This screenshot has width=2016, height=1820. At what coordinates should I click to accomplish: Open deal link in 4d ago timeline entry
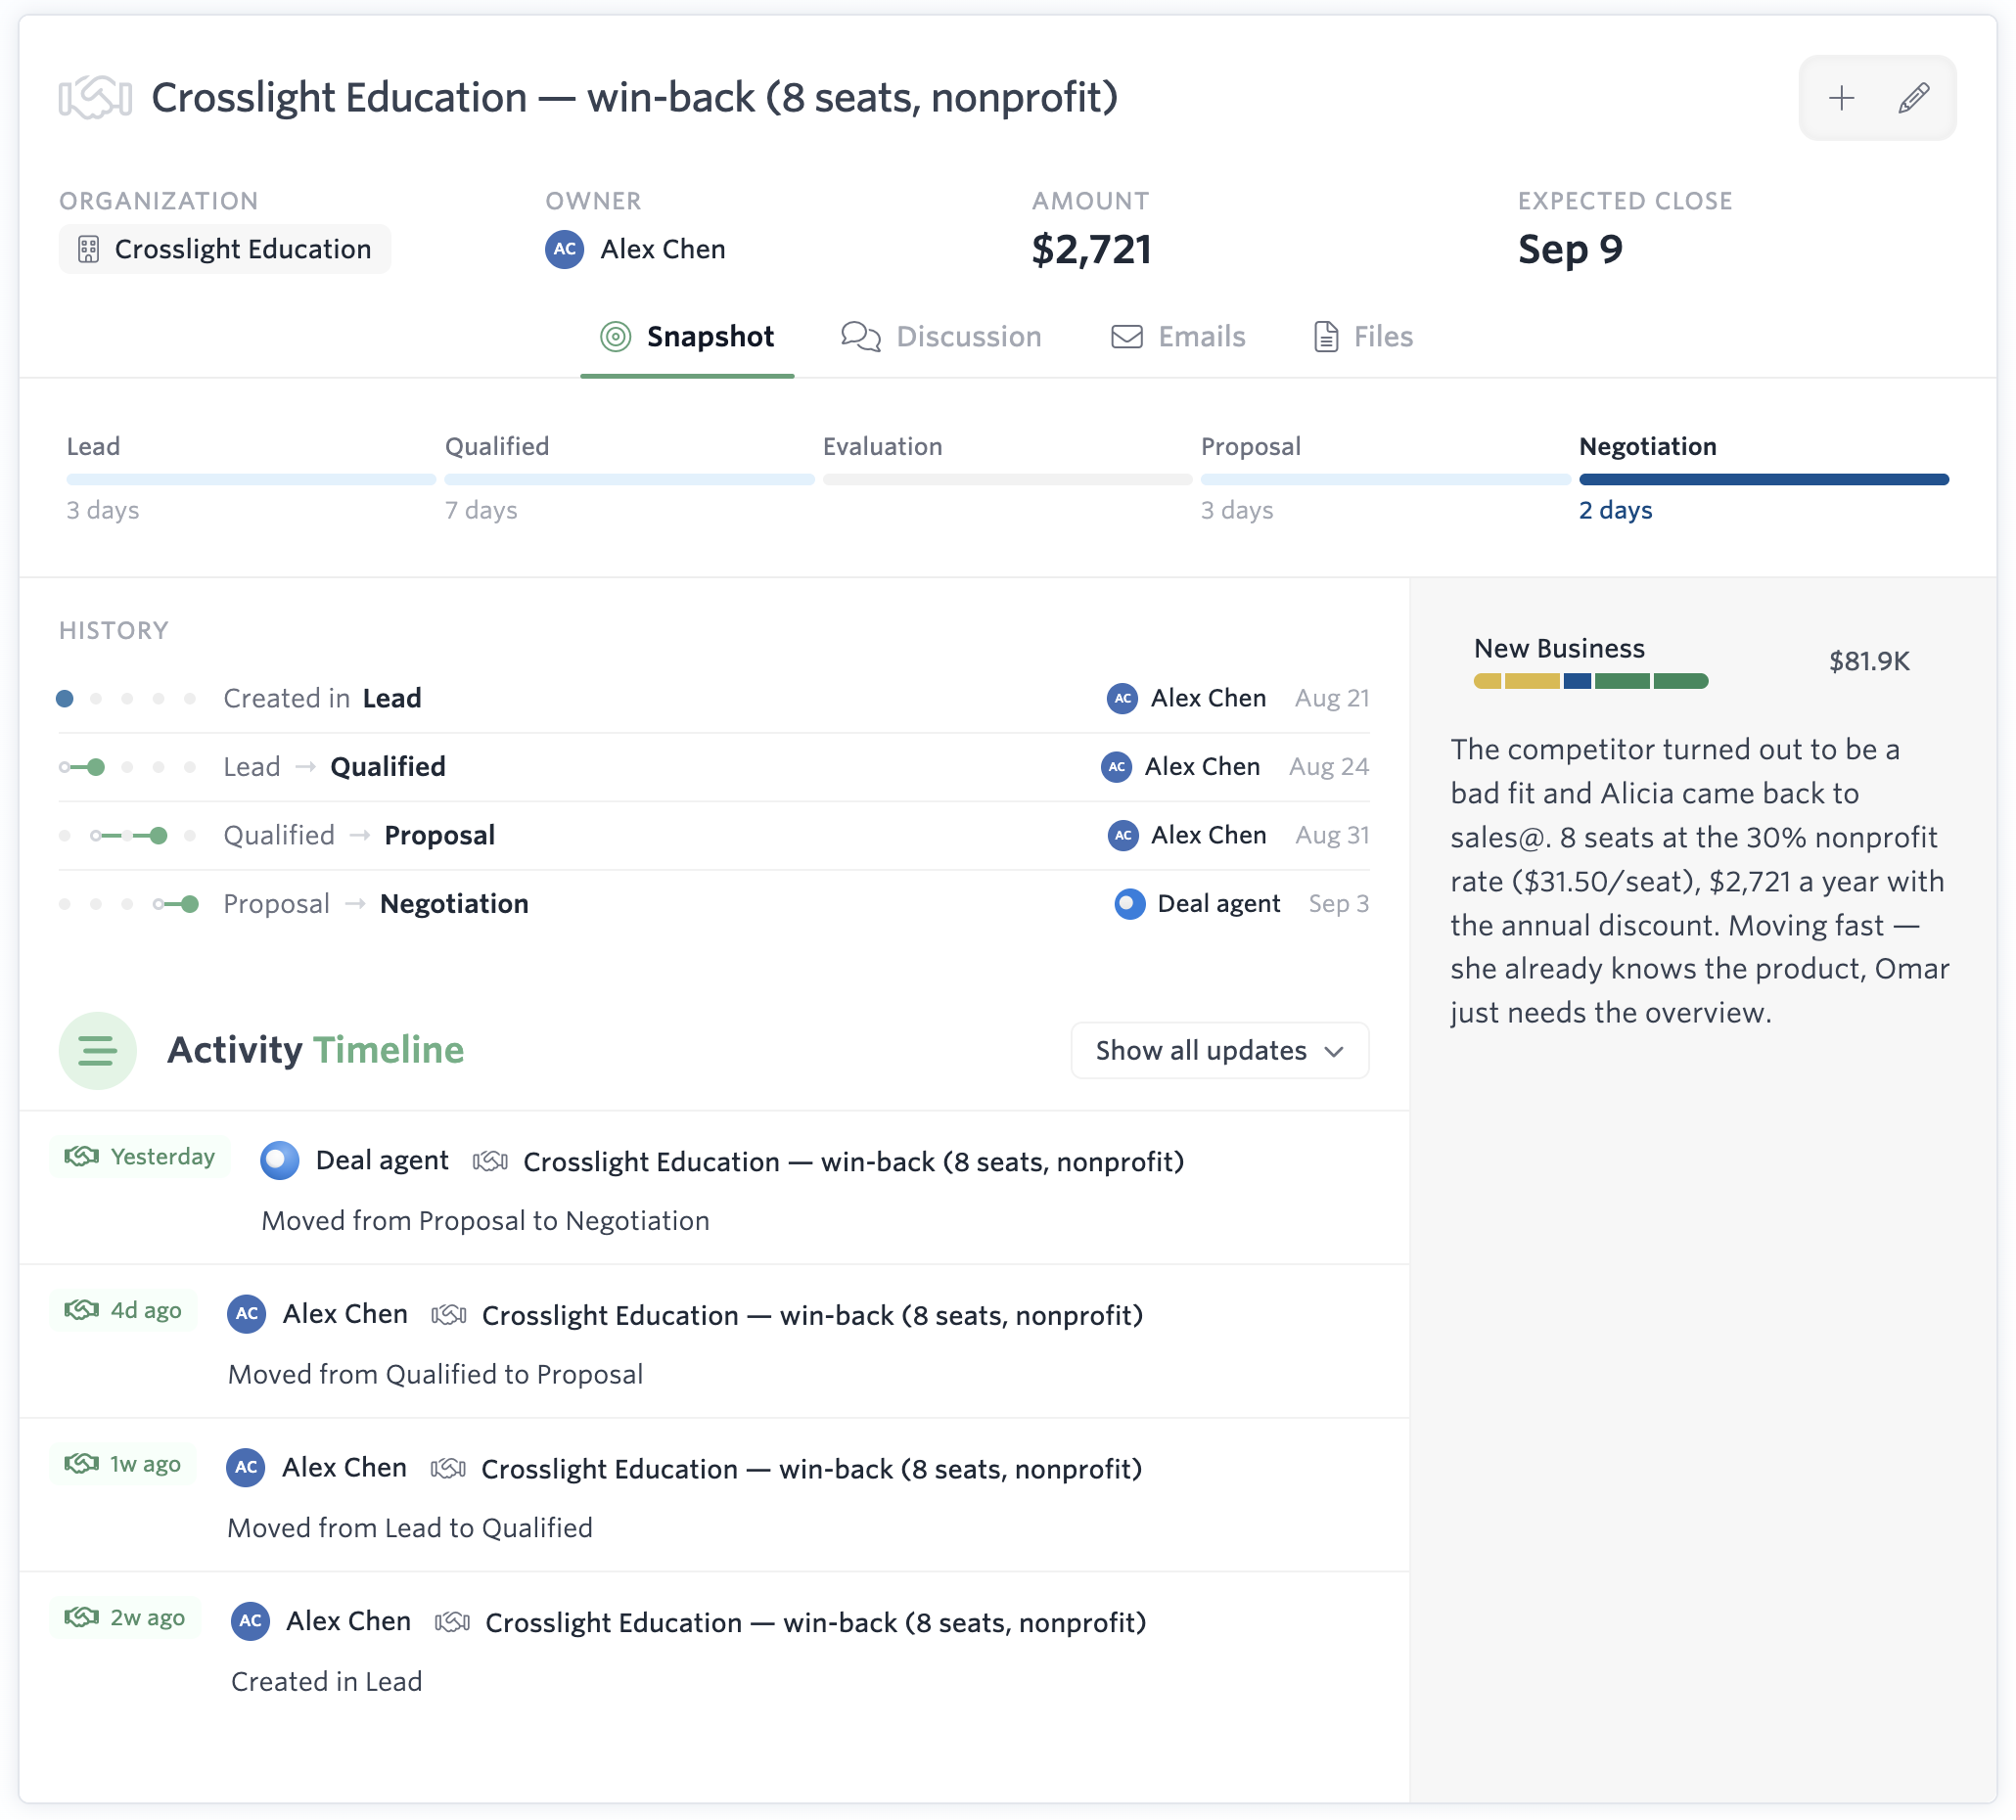point(812,1315)
